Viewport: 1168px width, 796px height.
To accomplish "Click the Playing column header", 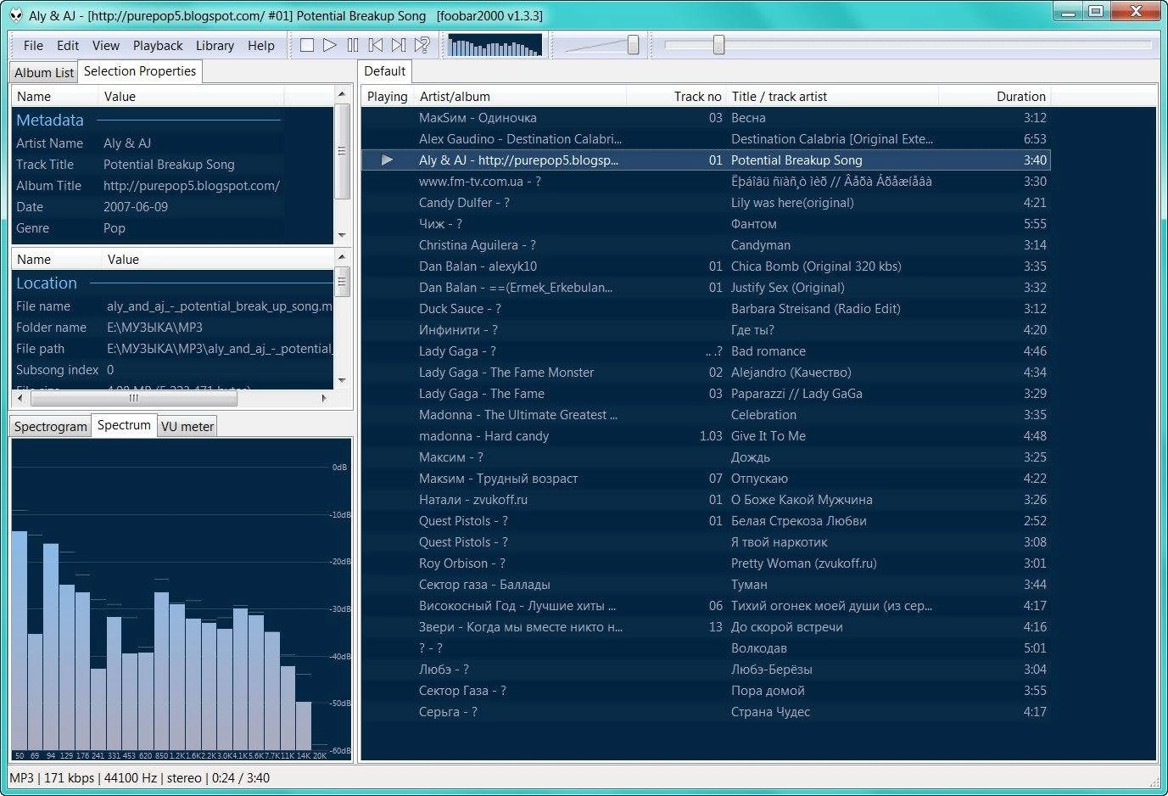I will pyautogui.click(x=388, y=97).
